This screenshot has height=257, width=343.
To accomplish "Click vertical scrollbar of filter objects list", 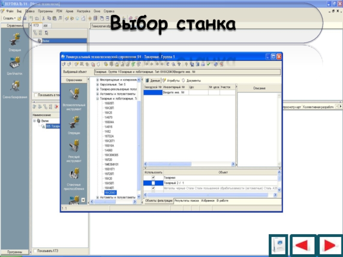I will (279, 181).
